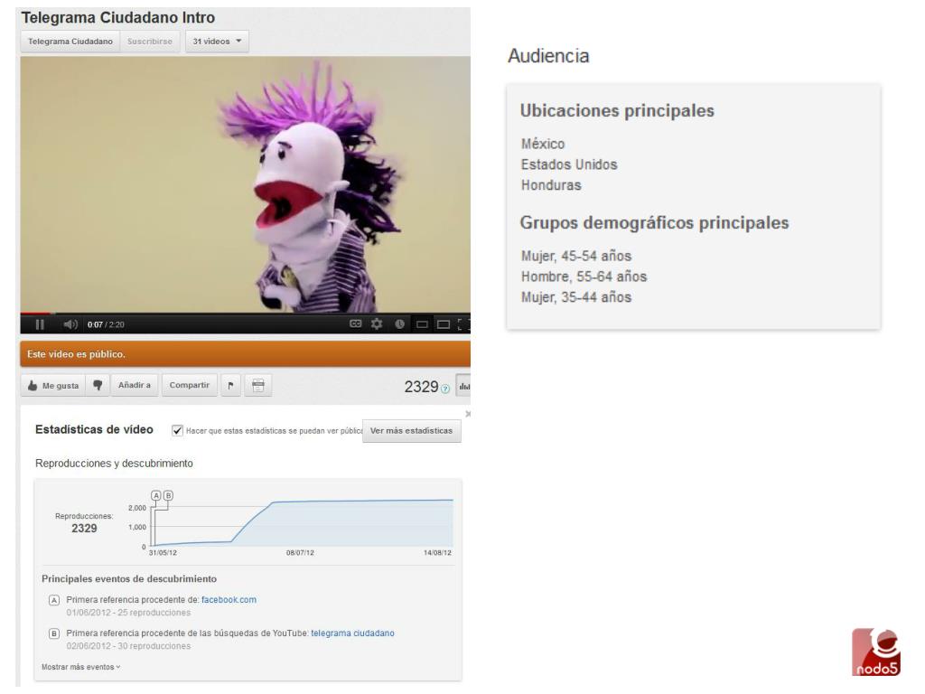Expand the 31 vídeos dropdown
Viewport: 925px width, 694px height.
(x=217, y=42)
